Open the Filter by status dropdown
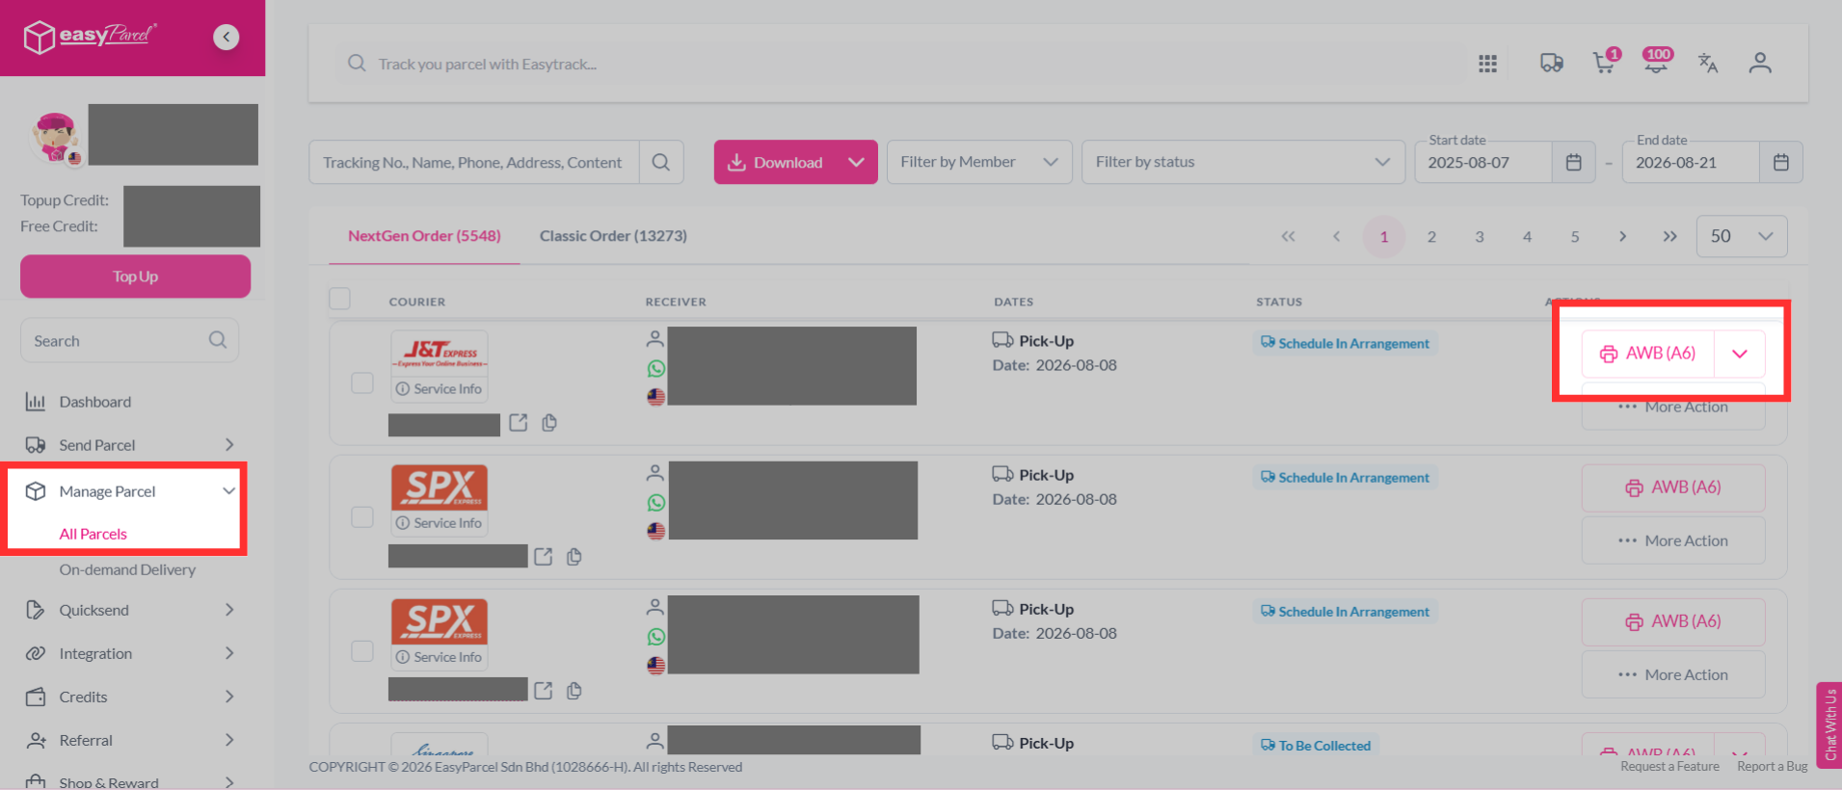 (1242, 162)
